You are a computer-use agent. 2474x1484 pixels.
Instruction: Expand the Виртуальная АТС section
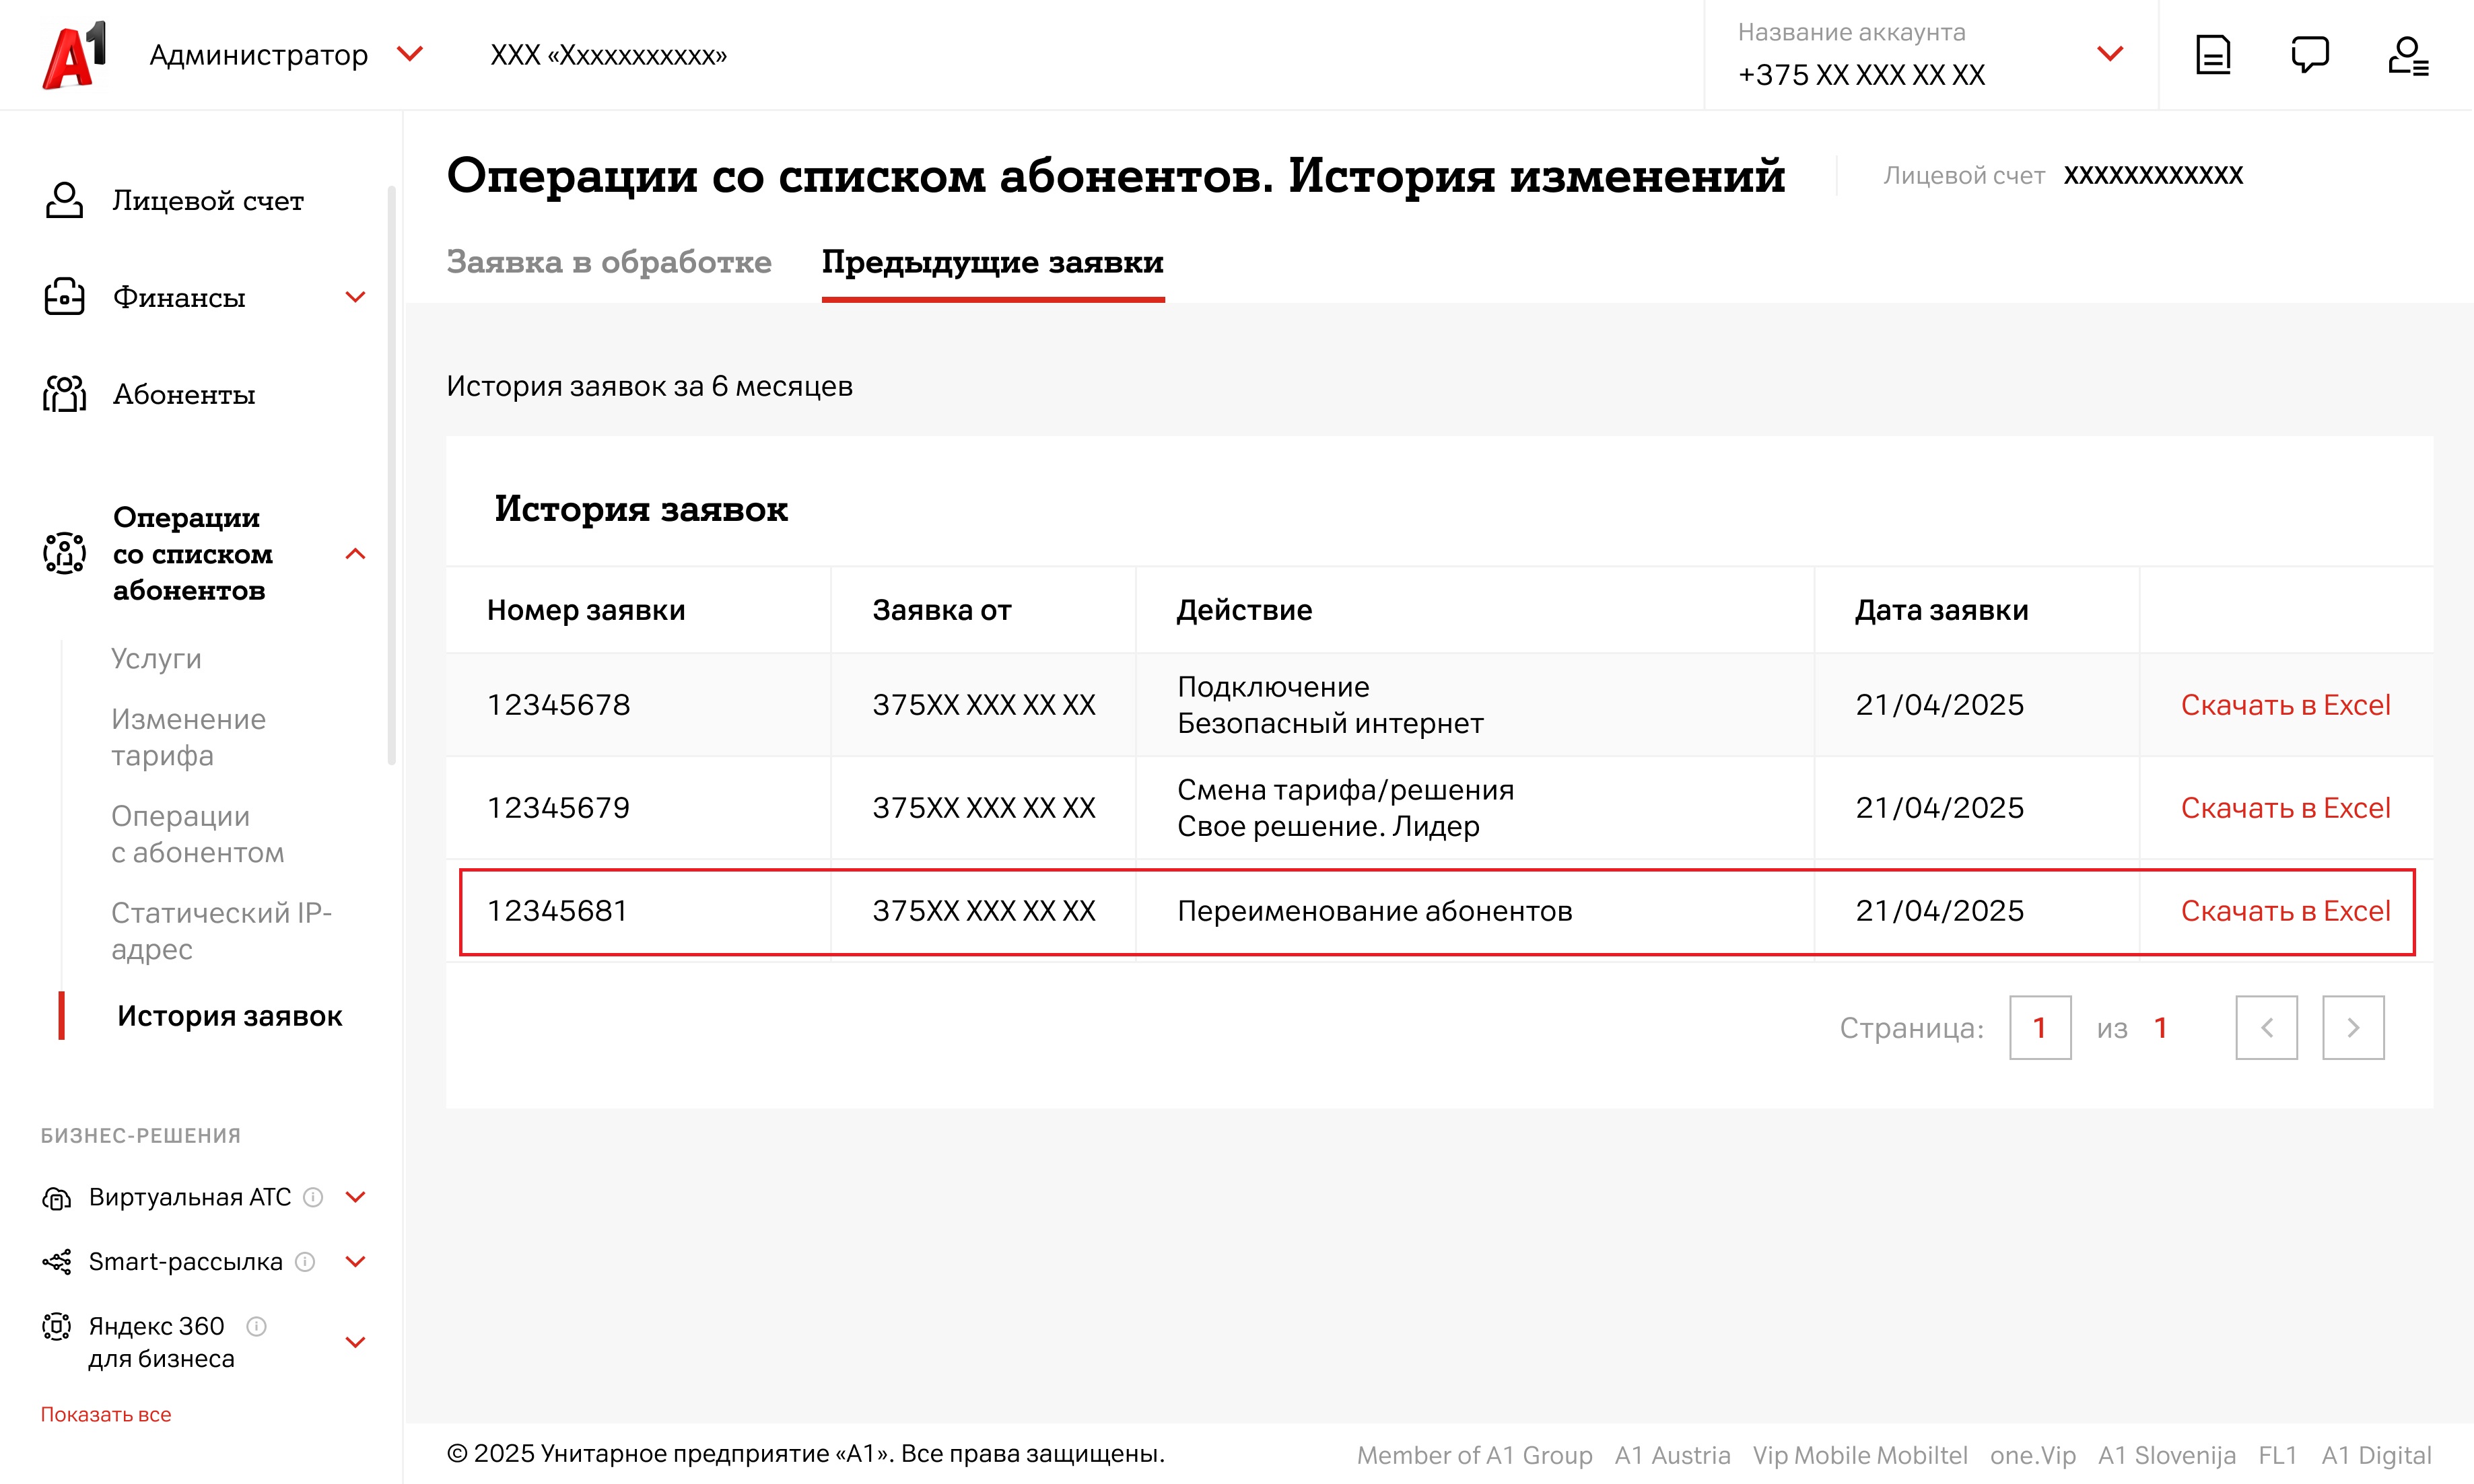pos(355,1197)
